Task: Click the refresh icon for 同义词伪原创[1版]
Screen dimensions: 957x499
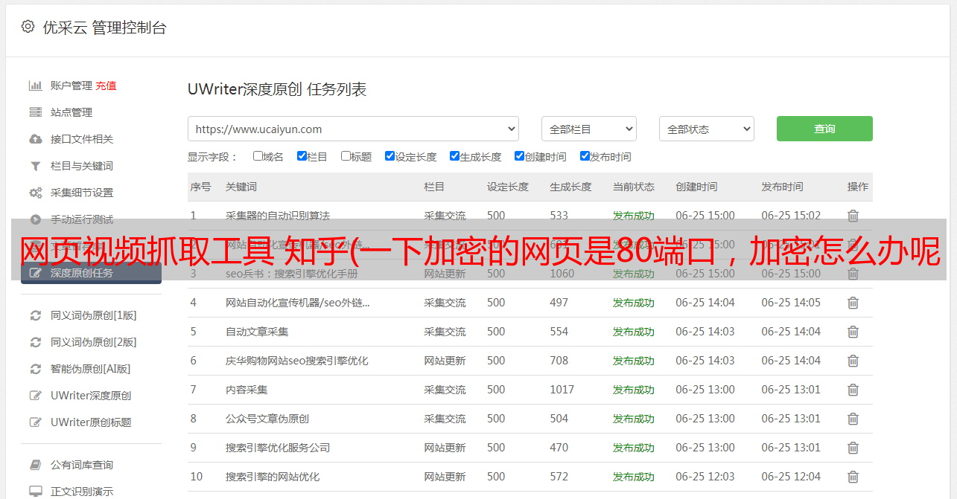Action: 35,315
